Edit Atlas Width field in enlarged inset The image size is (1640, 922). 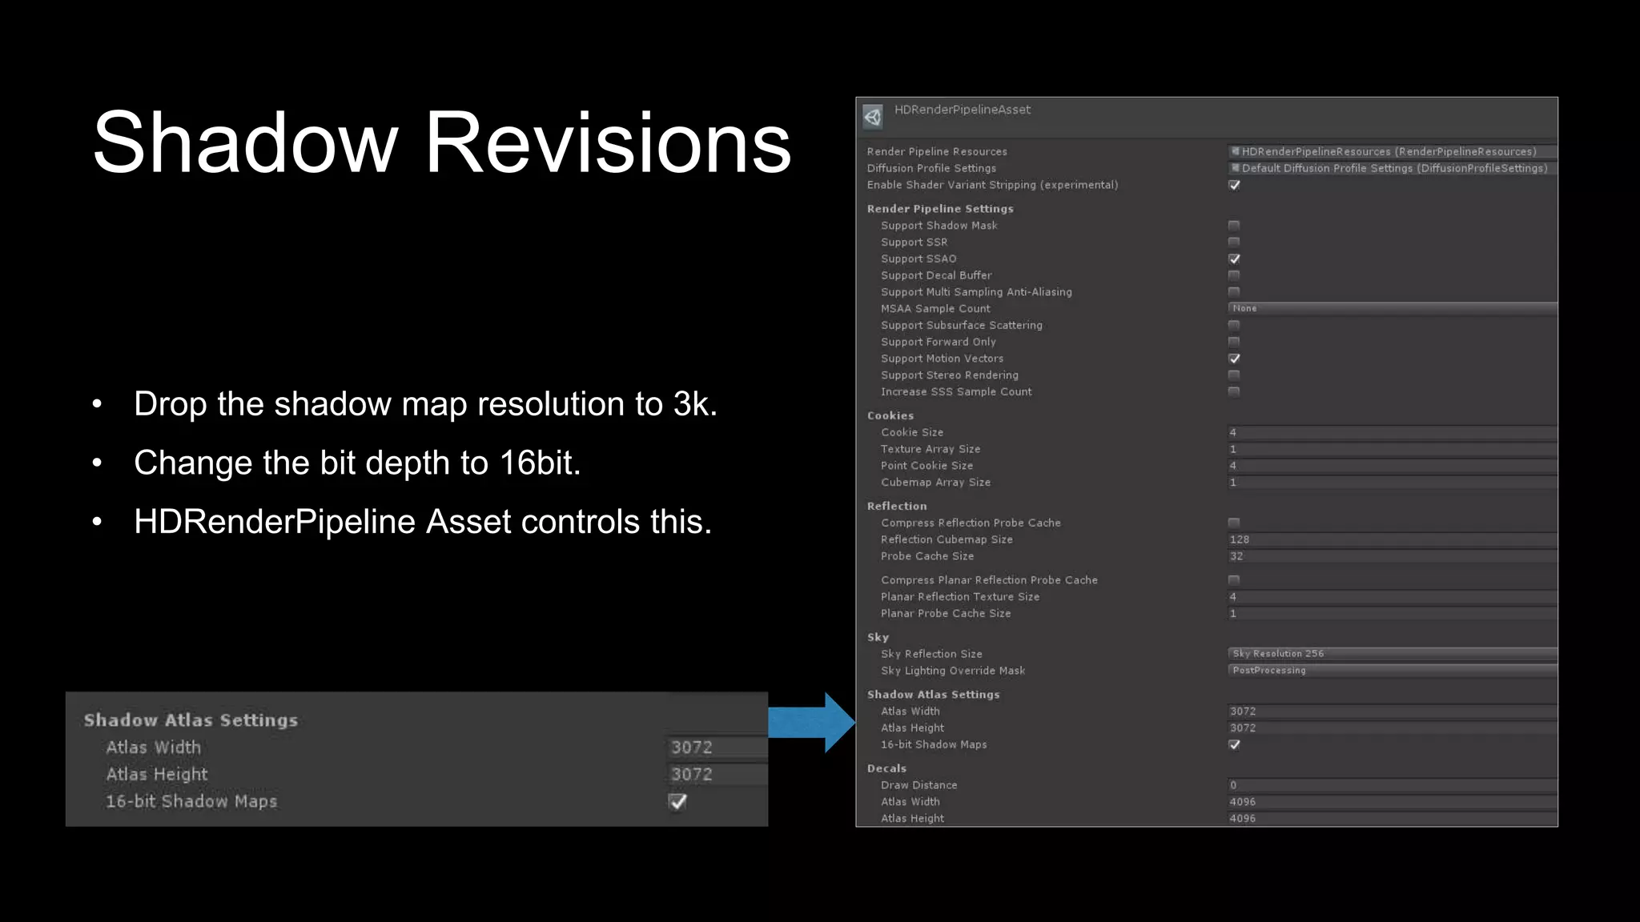[x=717, y=748]
